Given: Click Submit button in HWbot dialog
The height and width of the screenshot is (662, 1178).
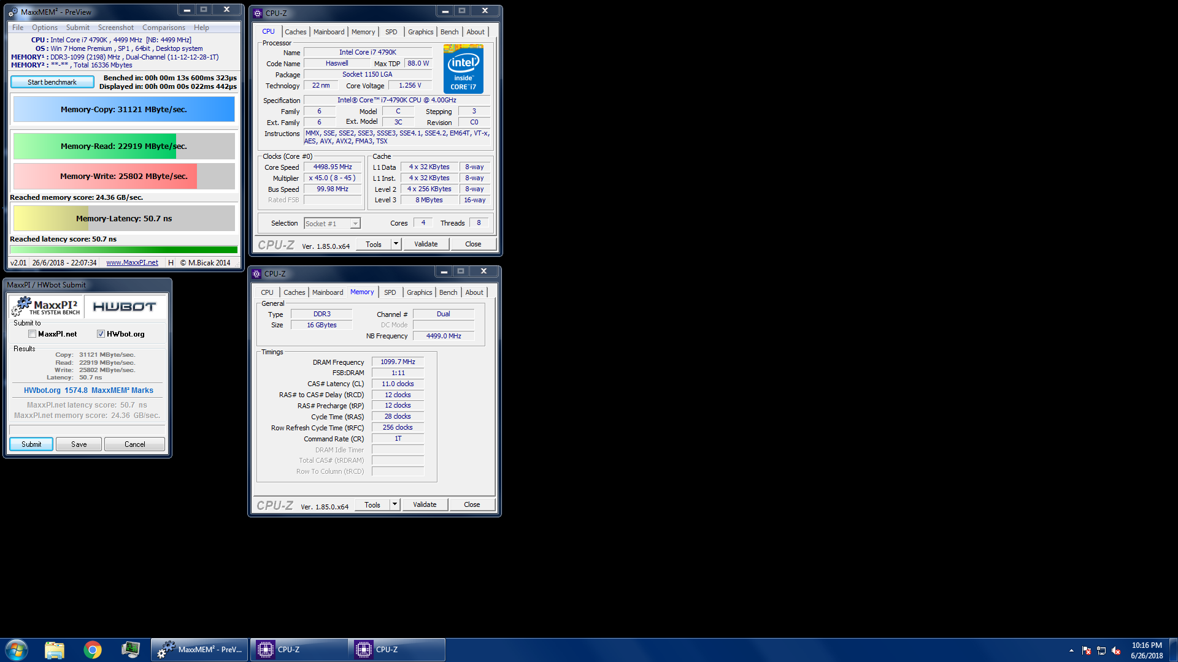Looking at the screenshot, I should pos(31,444).
